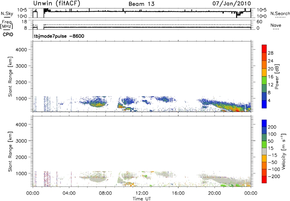The width and height of the screenshot is (290, 201).
Task: Click the 'Slant Range [km]' label of power panel
Action: (x=10, y=77)
